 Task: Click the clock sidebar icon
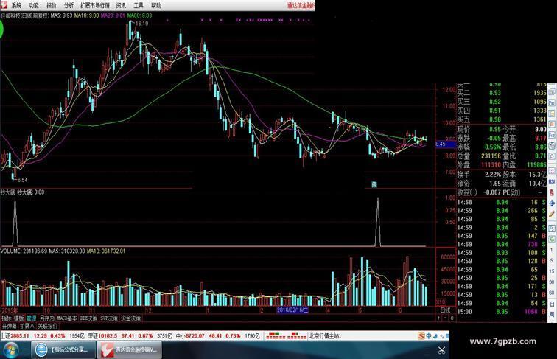552,156
